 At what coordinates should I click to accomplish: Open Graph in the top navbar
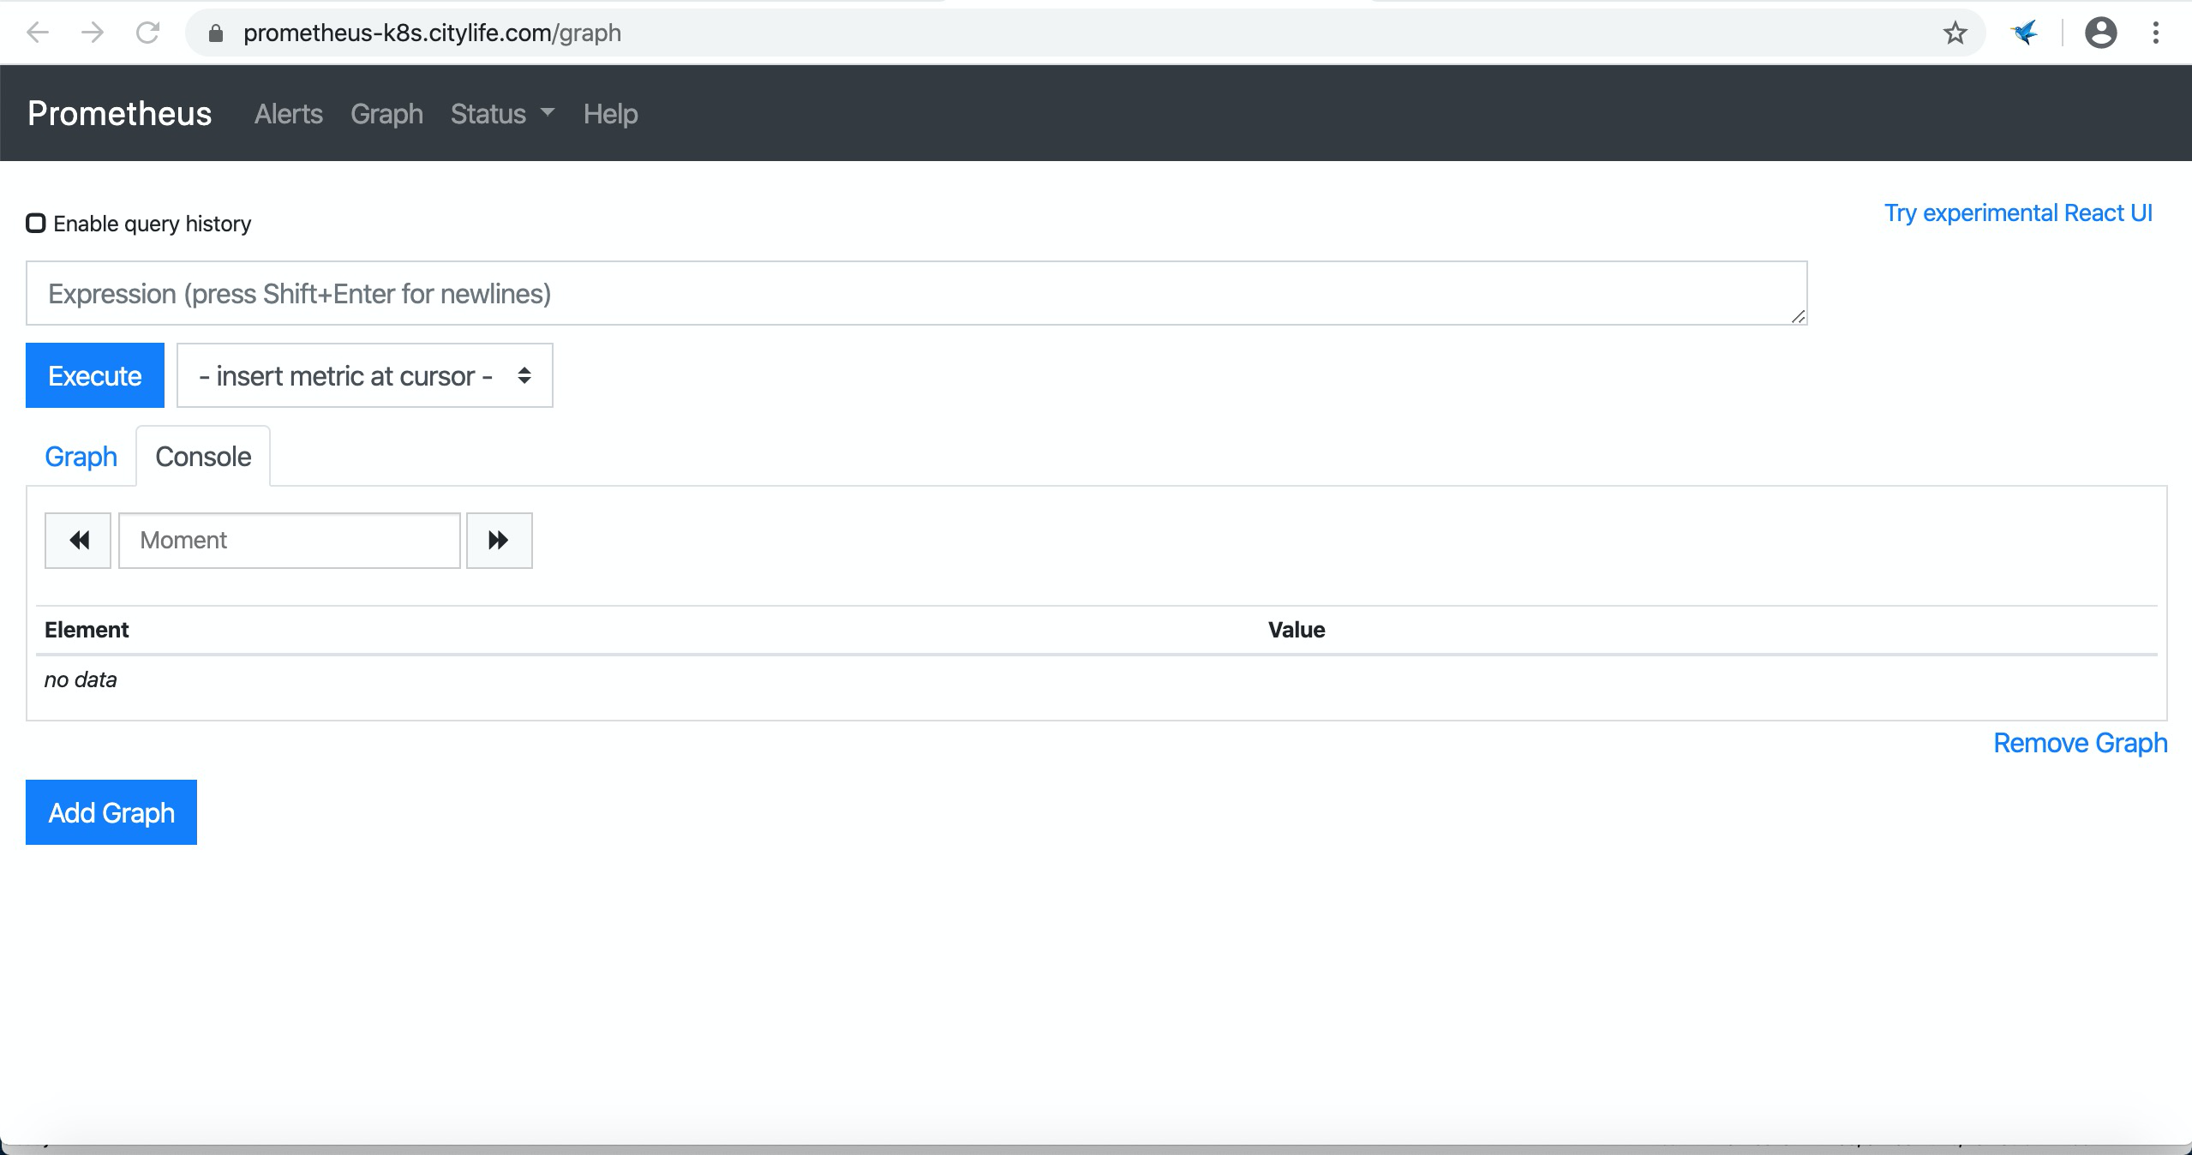[x=386, y=114]
